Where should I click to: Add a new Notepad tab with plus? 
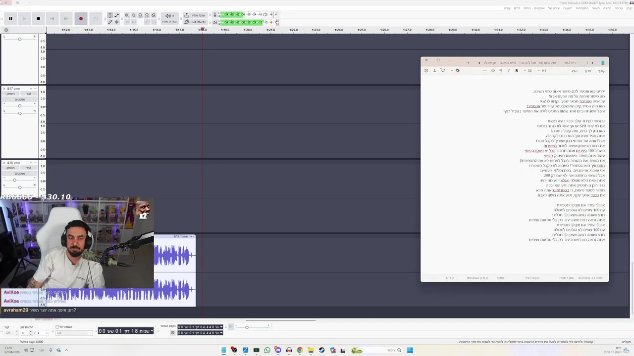[468, 63]
